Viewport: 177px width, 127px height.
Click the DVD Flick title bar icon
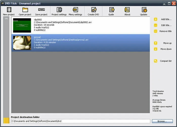(x=2, y=3)
